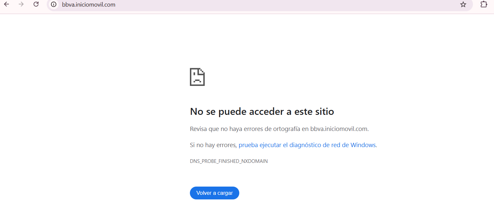This screenshot has height=206, width=494.
Task: Focus the address bar showing bbva.iniciomovil.com
Action: pyautogui.click(x=89, y=5)
